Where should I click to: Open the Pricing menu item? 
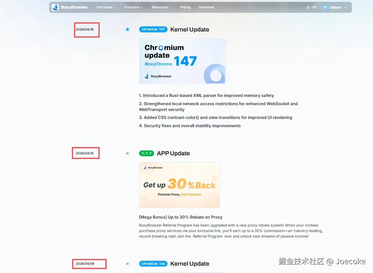(185, 7)
